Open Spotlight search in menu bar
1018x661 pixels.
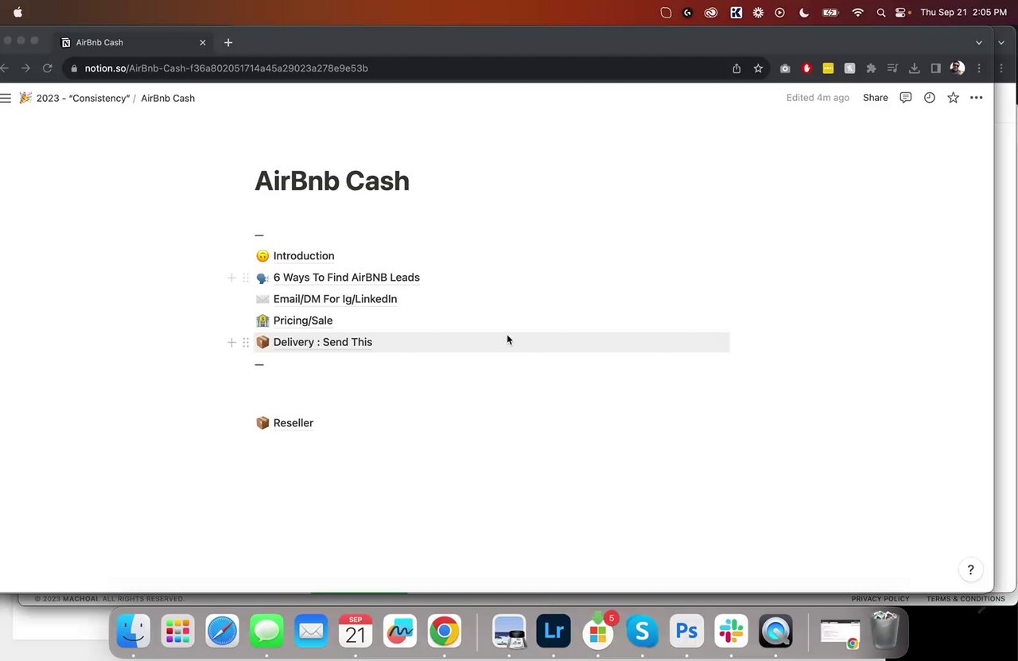click(x=880, y=13)
